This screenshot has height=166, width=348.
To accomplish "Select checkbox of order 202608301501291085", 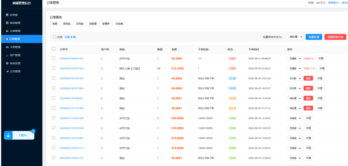I will 53,78.
